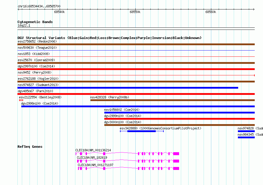263x185 pixels.
Task: Open transcript CLEC18A|NM_001271197 label
Action: pyautogui.click(x=95, y=165)
